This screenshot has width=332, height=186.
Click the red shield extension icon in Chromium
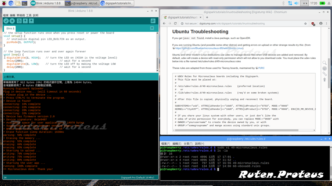coord(313,24)
